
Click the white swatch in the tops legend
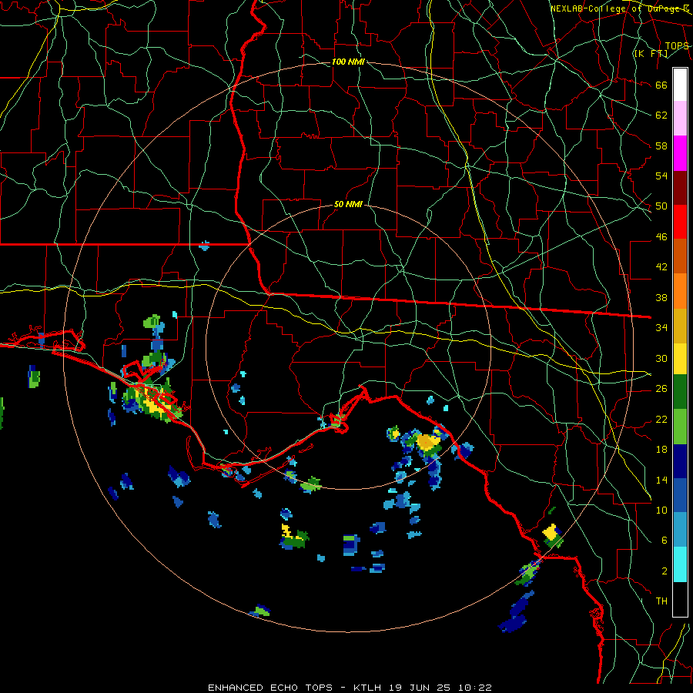tap(680, 85)
